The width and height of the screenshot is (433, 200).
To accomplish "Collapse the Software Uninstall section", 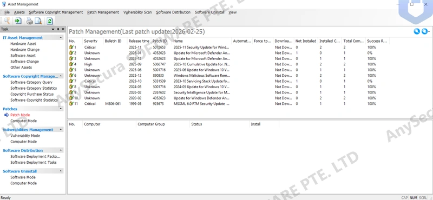I will 61,171.
